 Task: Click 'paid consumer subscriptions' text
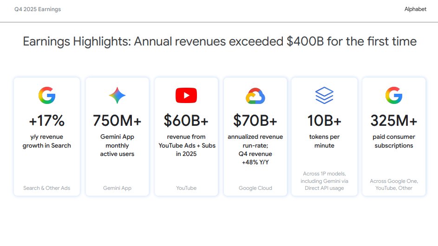[x=394, y=141]
